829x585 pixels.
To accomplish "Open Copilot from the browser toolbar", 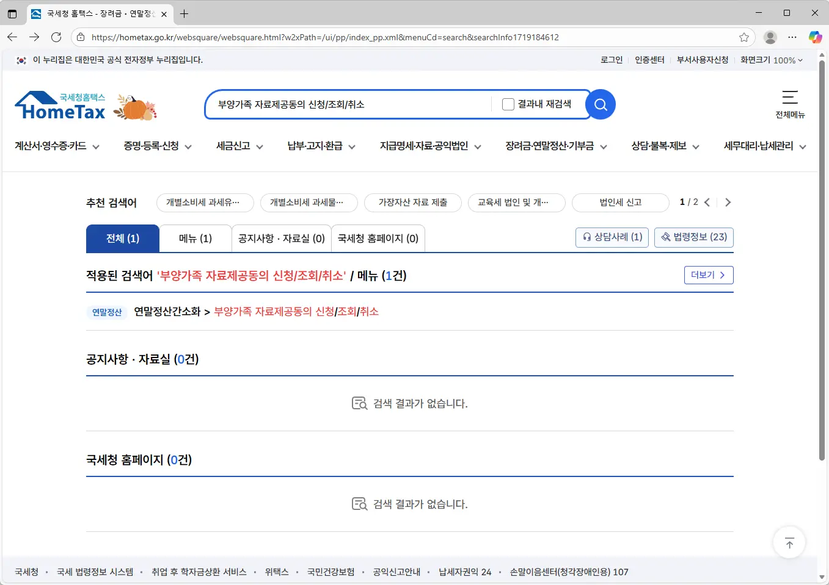I will [x=816, y=37].
